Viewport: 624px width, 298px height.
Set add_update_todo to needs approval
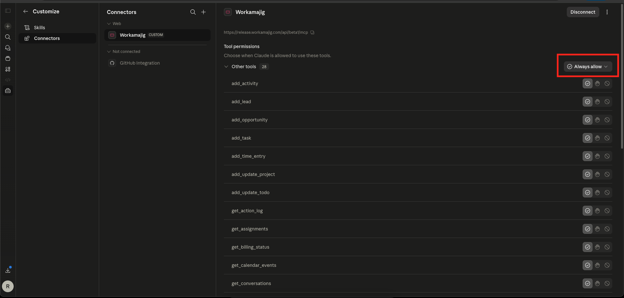pyautogui.click(x=597, y=192)
